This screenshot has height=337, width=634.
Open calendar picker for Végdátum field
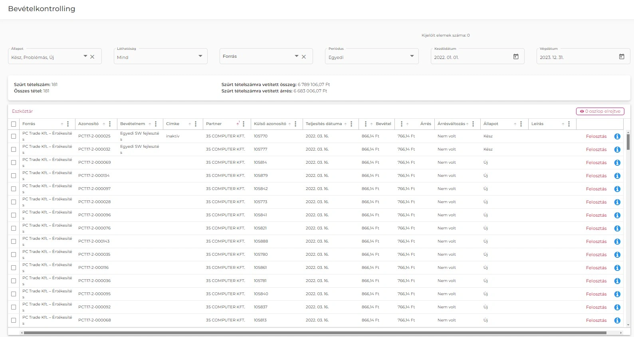click(622, 57)
